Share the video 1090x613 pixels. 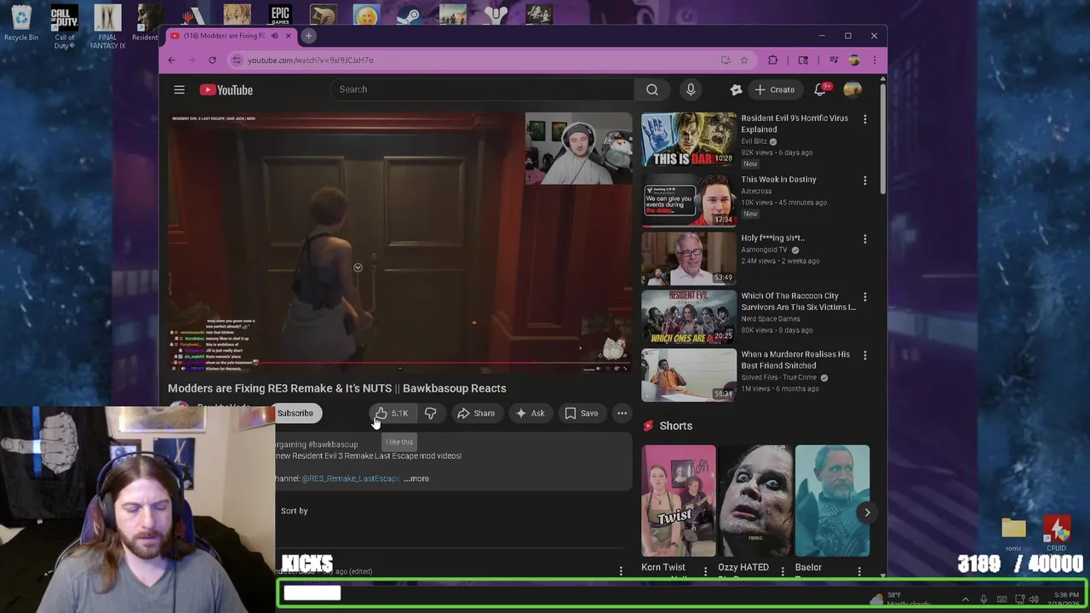(475, 413)
